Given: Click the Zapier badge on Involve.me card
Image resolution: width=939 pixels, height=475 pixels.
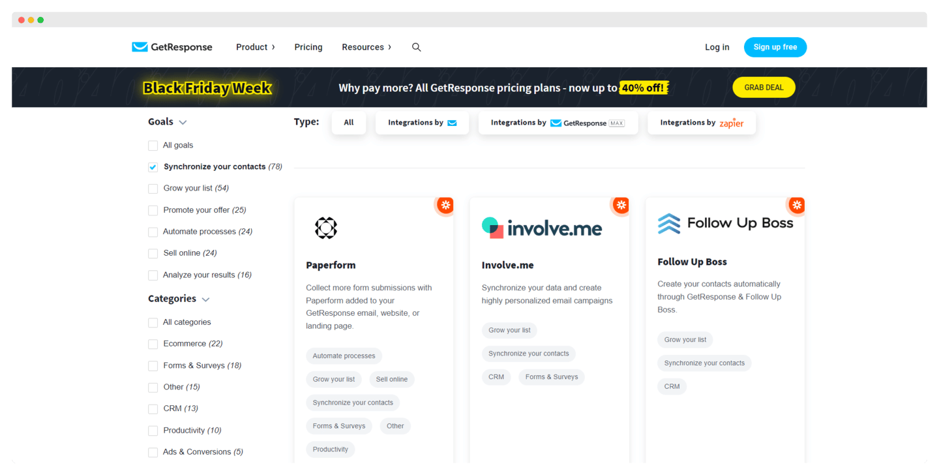Looking at the screenshot, I should (x=621, y=205).
